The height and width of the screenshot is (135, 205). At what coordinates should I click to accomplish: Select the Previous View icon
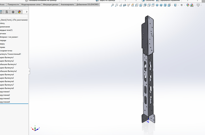[121, 5]
